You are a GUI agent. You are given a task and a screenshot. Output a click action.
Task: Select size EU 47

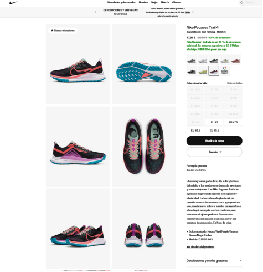(x=214, y=122)
